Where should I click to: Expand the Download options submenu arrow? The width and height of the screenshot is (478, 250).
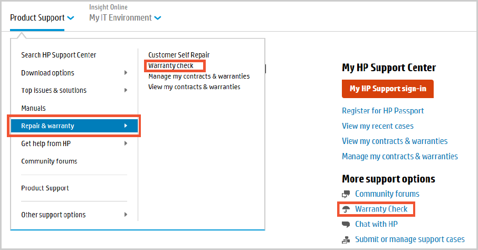tap(126, 73)
